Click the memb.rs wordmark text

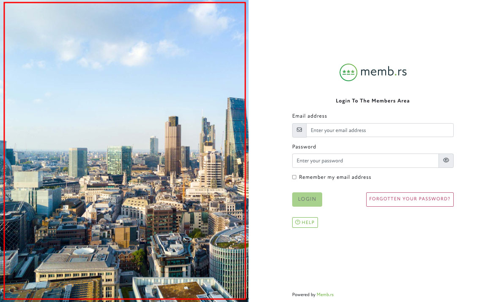point(384,72)
